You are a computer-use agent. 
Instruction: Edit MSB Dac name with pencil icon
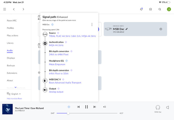click(x=127, y=29)
